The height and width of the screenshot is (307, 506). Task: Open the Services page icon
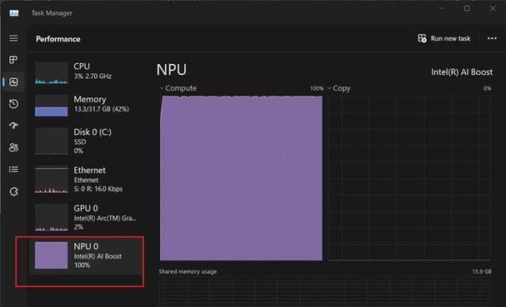pyautogui.click(x=13, y=191)
